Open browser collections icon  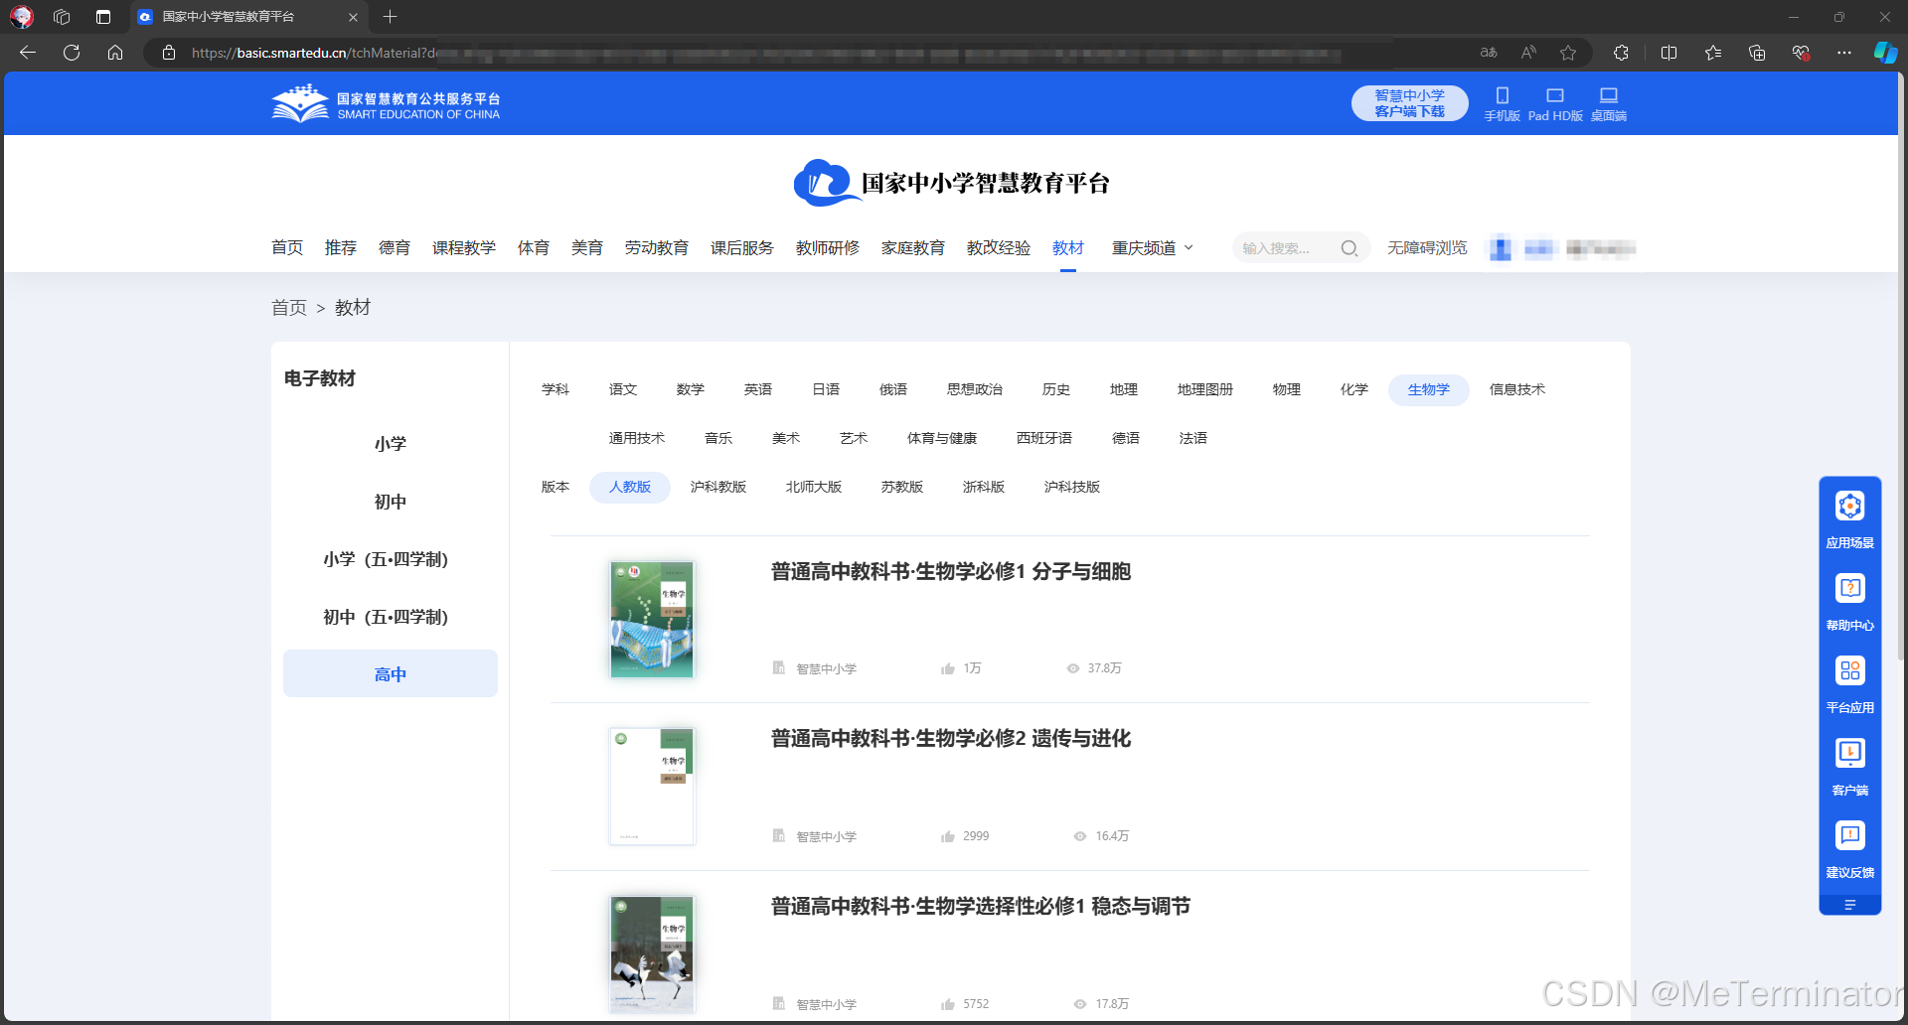coord(1757,53)
